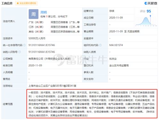160x120 pixels.
Task: Click help icon next to 统一社会信用代码
Action: point(24,45)
